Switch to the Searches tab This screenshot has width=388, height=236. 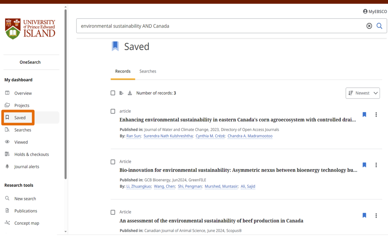[x=148, y=71]
